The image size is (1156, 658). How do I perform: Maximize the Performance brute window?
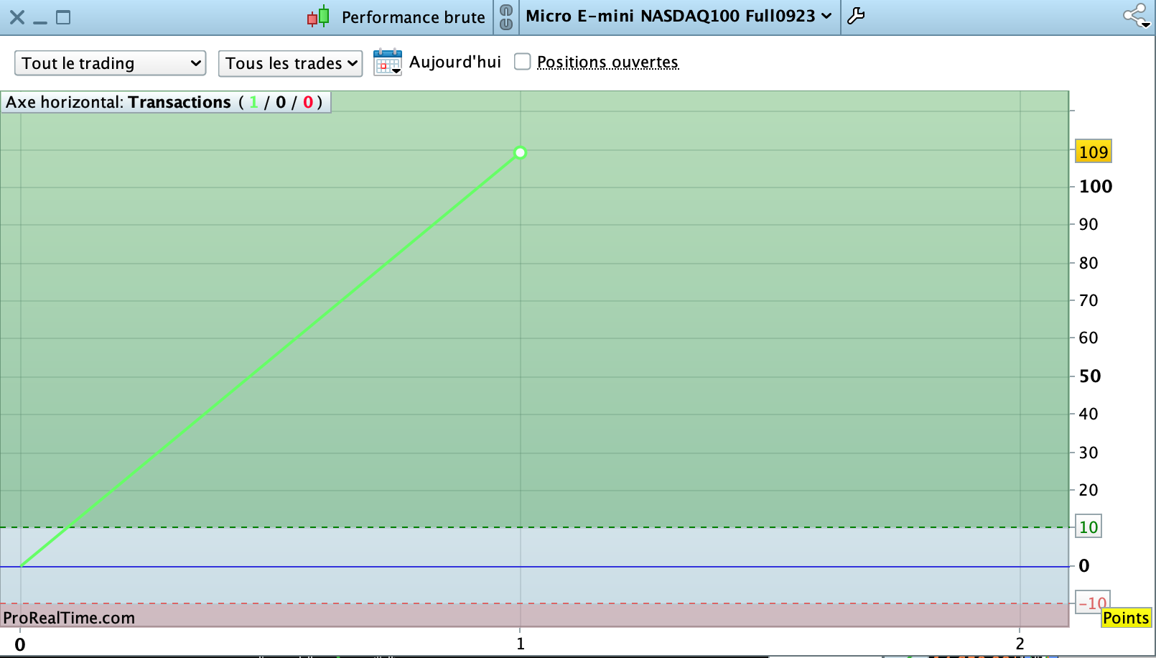click(x=63, y=17)
